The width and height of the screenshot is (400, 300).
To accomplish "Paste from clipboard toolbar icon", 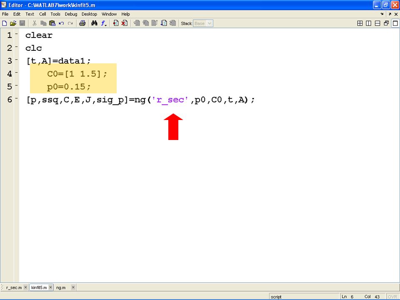I will tap(52, 23).
